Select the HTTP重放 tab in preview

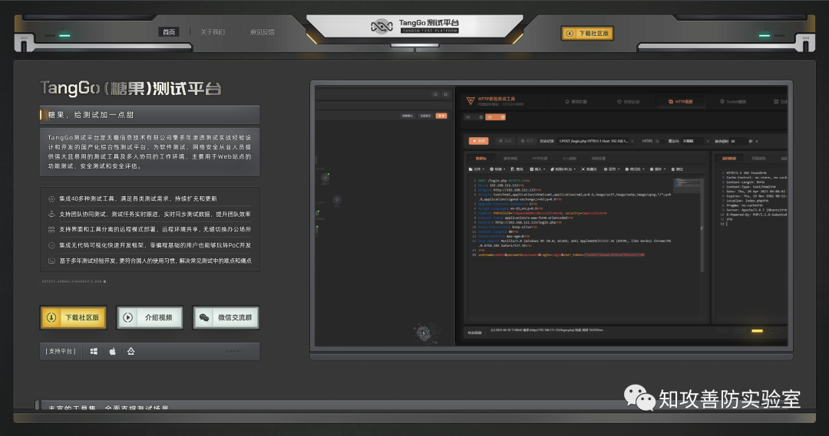(x=680, y=101)
